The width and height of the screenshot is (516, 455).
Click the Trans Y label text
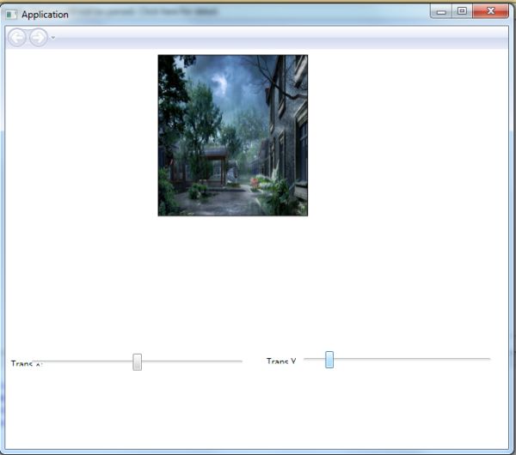tap(281, 361)
